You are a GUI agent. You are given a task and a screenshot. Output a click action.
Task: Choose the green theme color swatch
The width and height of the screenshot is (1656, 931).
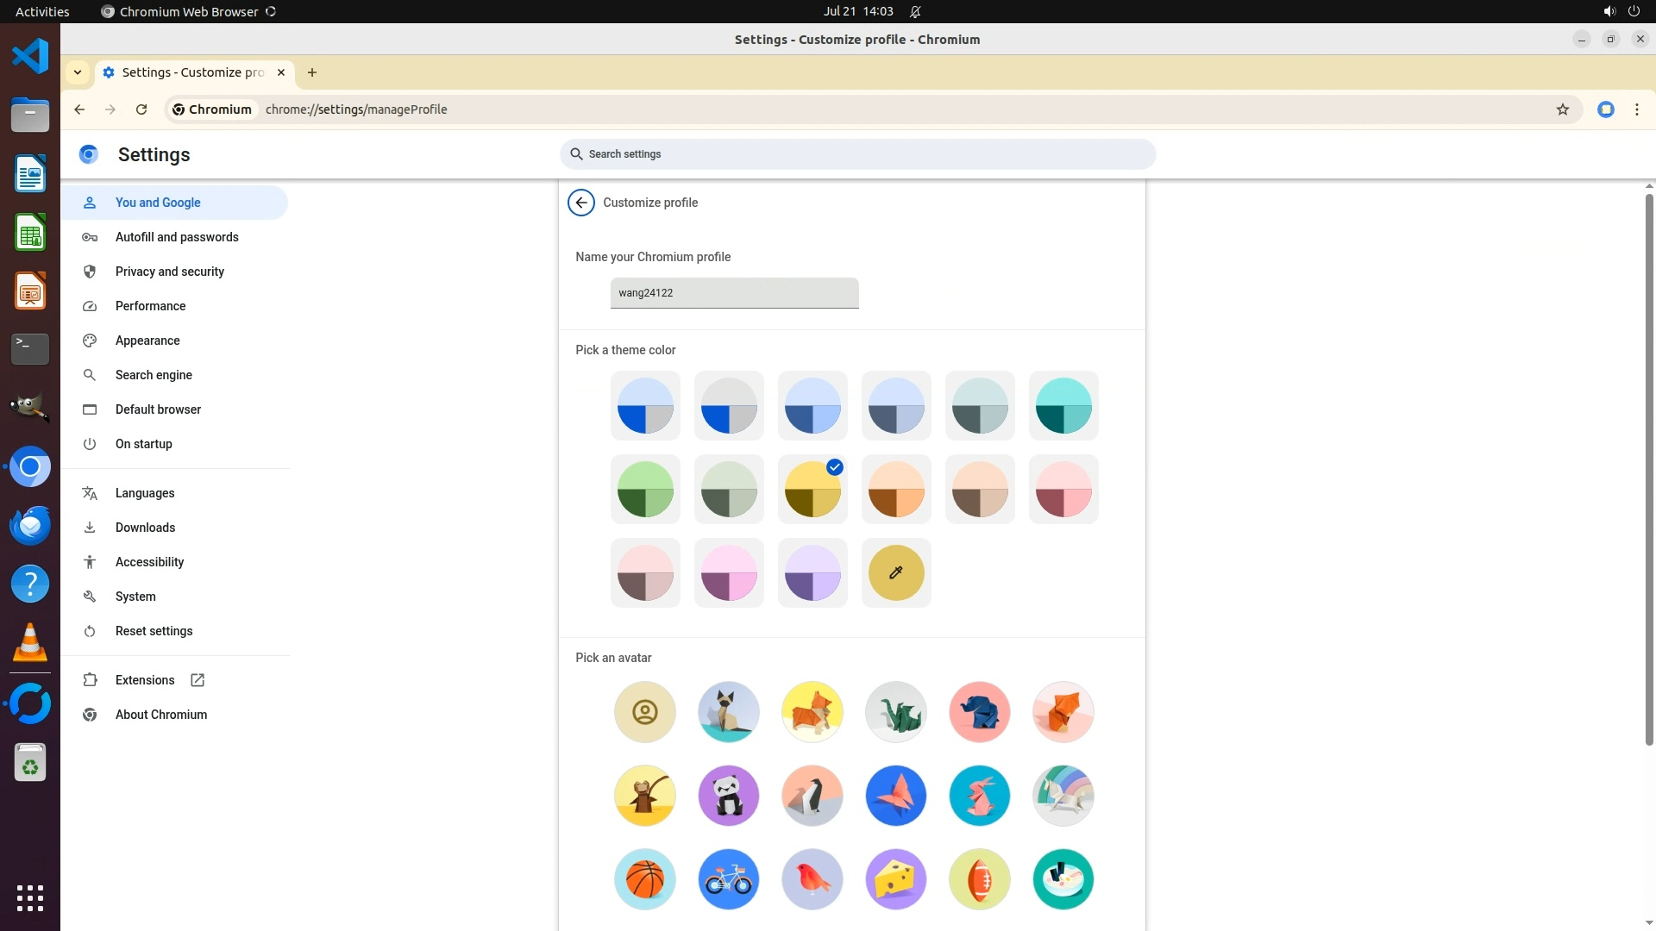coord(644,489)
